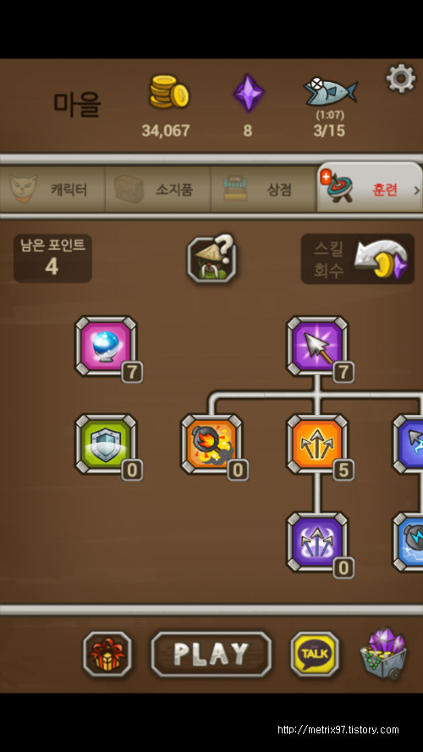Tap the fish stamina icon
Image resolution: width=423 pixels, height=752 pixels.
click(331, 91)
